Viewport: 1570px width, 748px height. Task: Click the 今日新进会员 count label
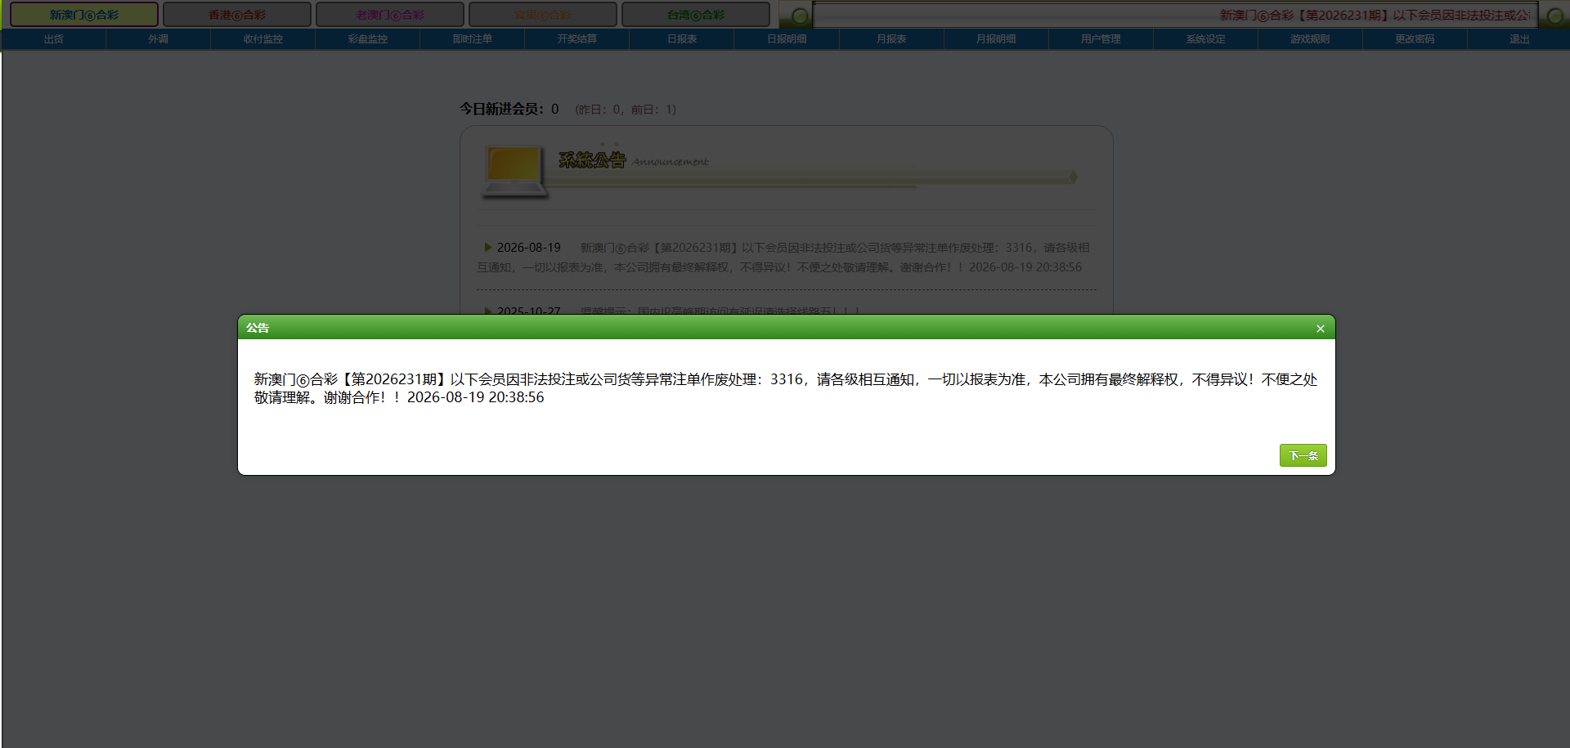point(509,109)
